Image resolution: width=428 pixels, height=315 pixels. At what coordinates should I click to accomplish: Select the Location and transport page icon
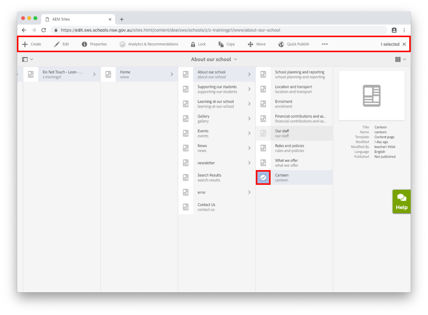click(263, 89)
